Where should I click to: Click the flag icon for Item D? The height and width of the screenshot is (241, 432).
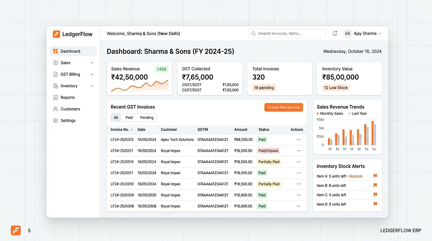[x=375, y=204]
